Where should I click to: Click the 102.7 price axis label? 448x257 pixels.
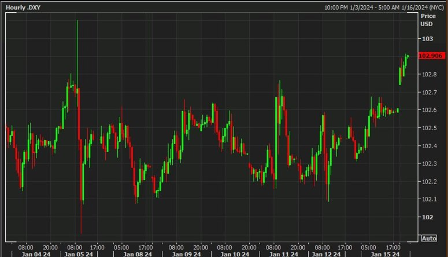point(430,92)
